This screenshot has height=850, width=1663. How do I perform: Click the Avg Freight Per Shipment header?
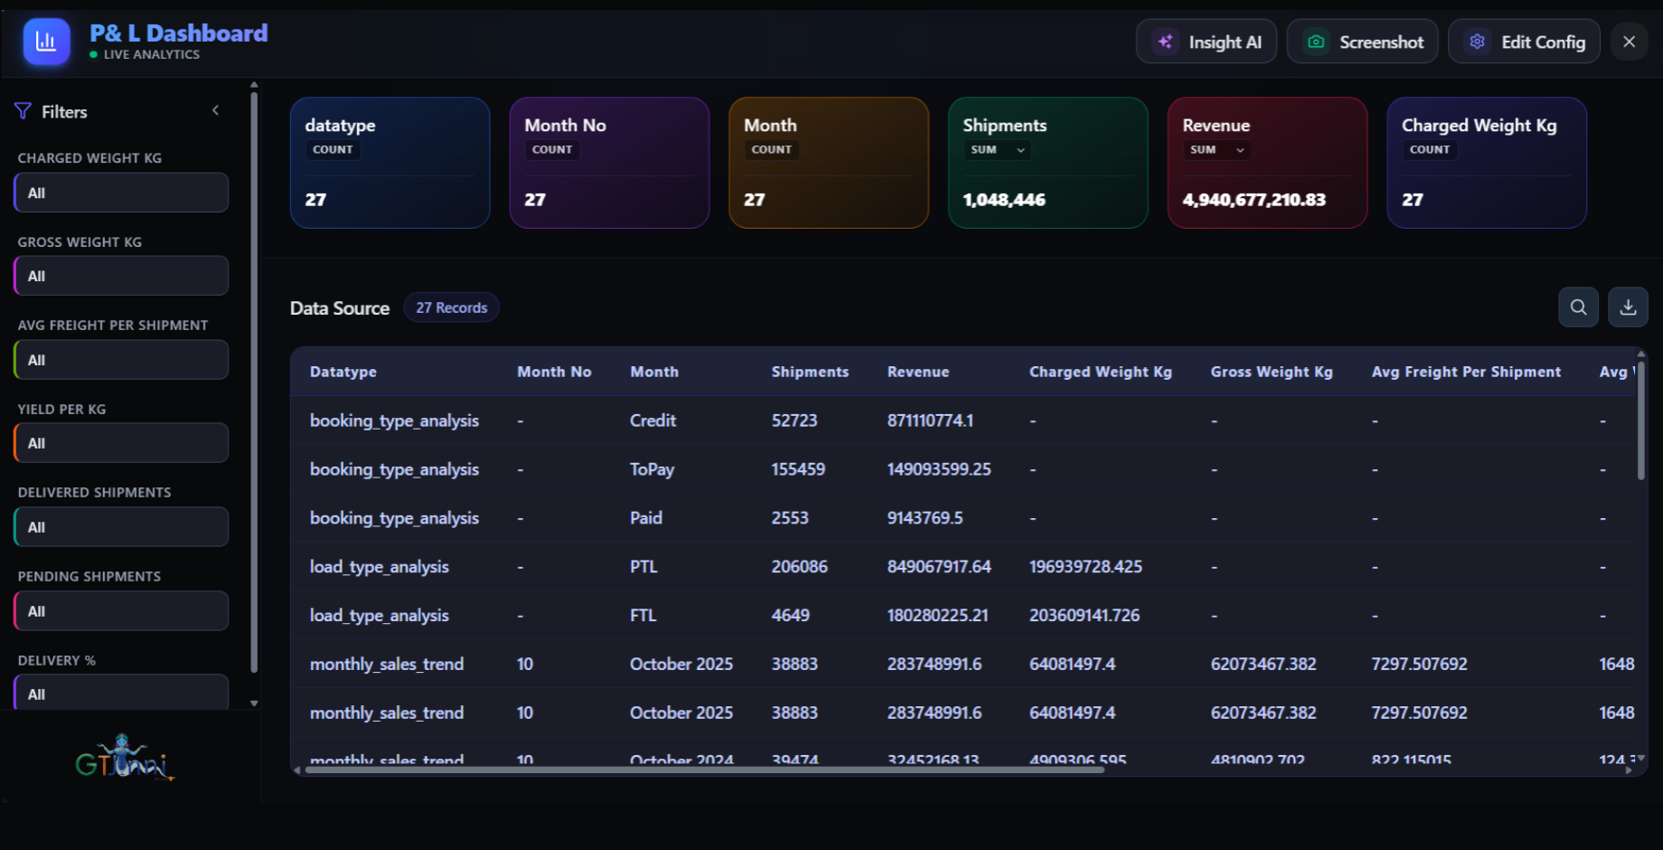pos(1466,372)
